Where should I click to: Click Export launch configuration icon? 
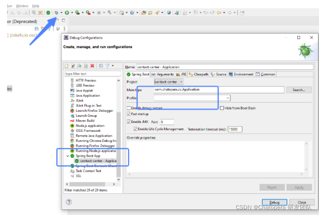tap(80, 66)
